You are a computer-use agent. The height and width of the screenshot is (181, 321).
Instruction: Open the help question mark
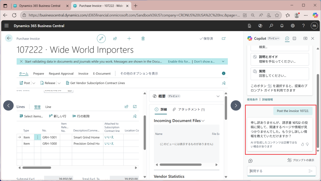[303, 26]
